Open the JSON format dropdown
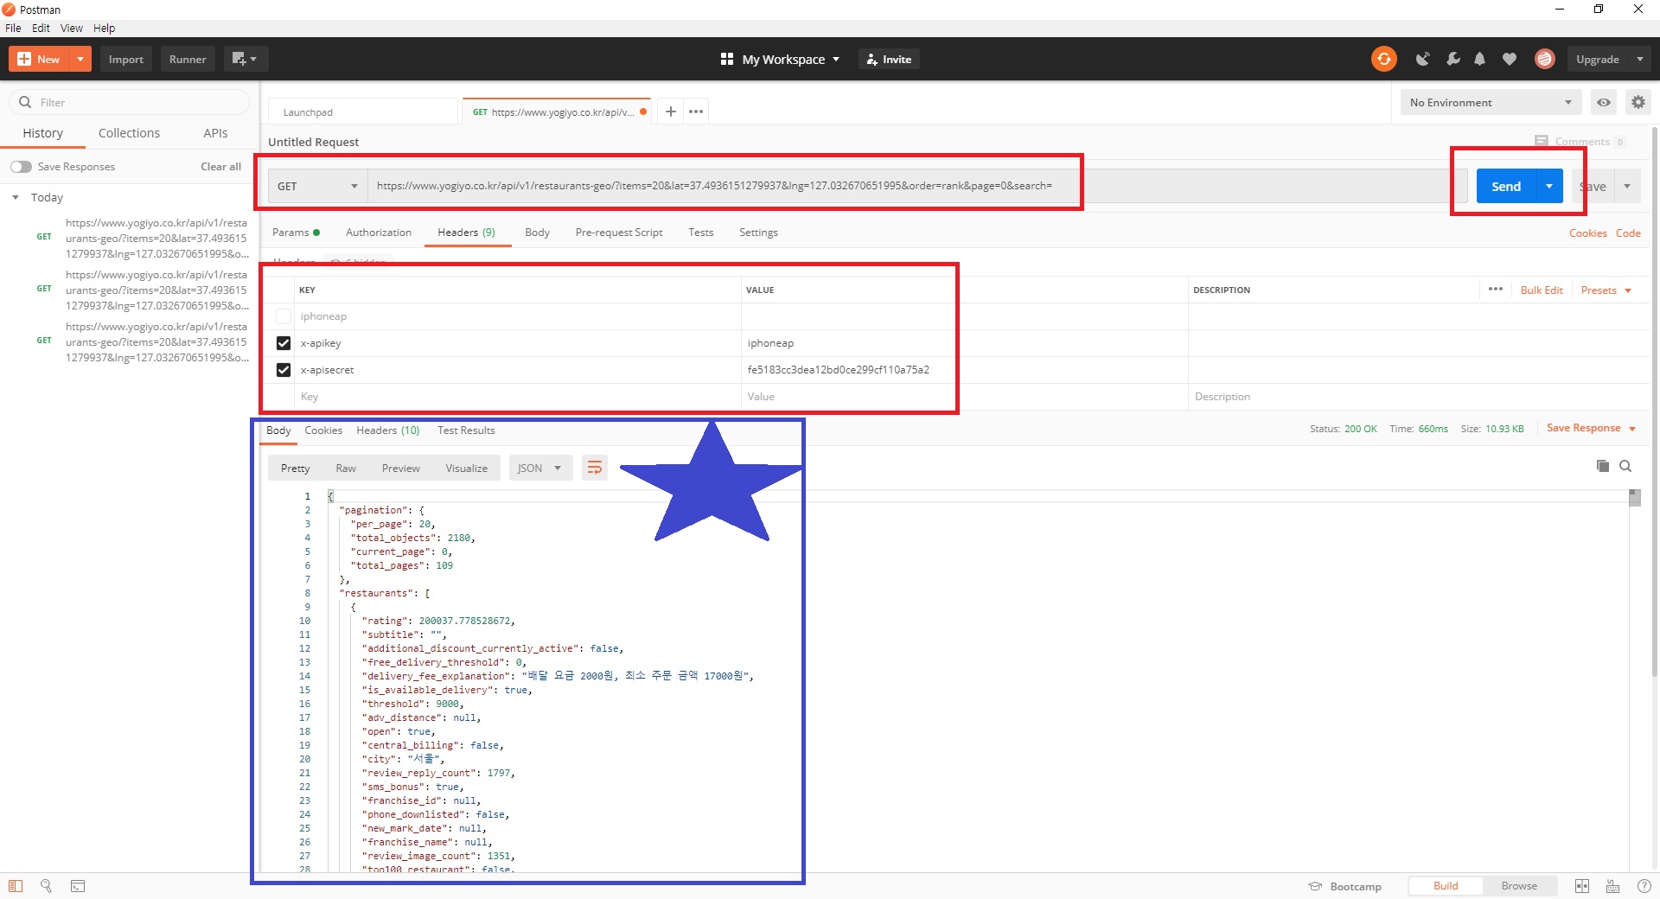The image size is (1660, 899). [540, 468]
